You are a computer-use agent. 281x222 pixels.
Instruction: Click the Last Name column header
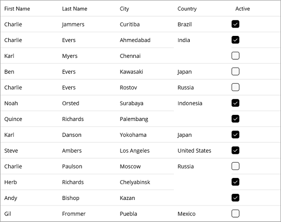[x=74, y=9]
